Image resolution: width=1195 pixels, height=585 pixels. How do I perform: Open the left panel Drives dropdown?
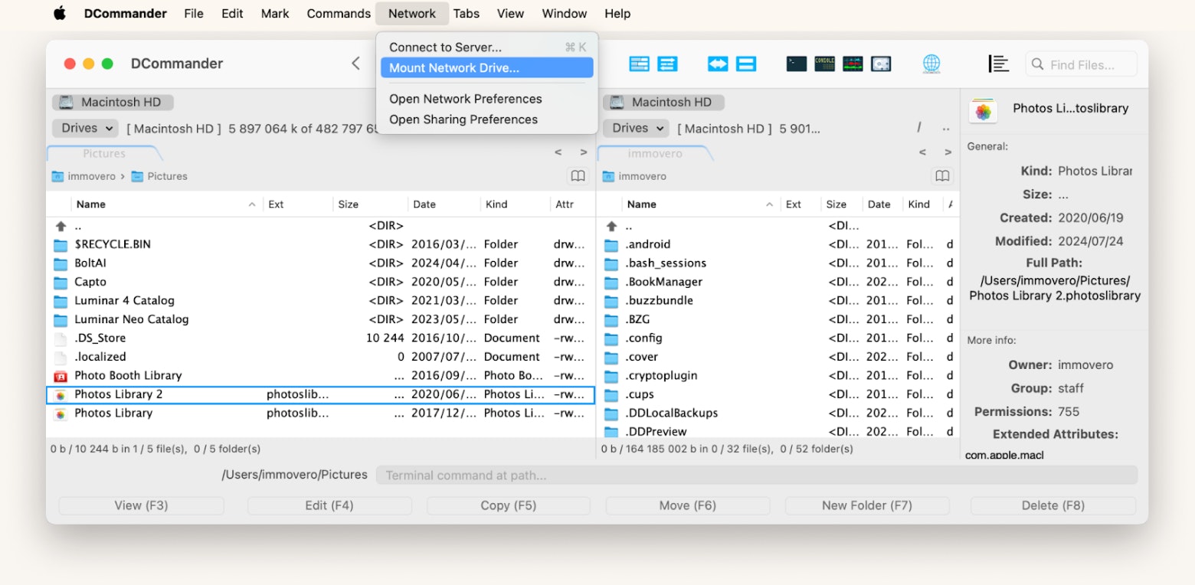(x=85, y=128)
